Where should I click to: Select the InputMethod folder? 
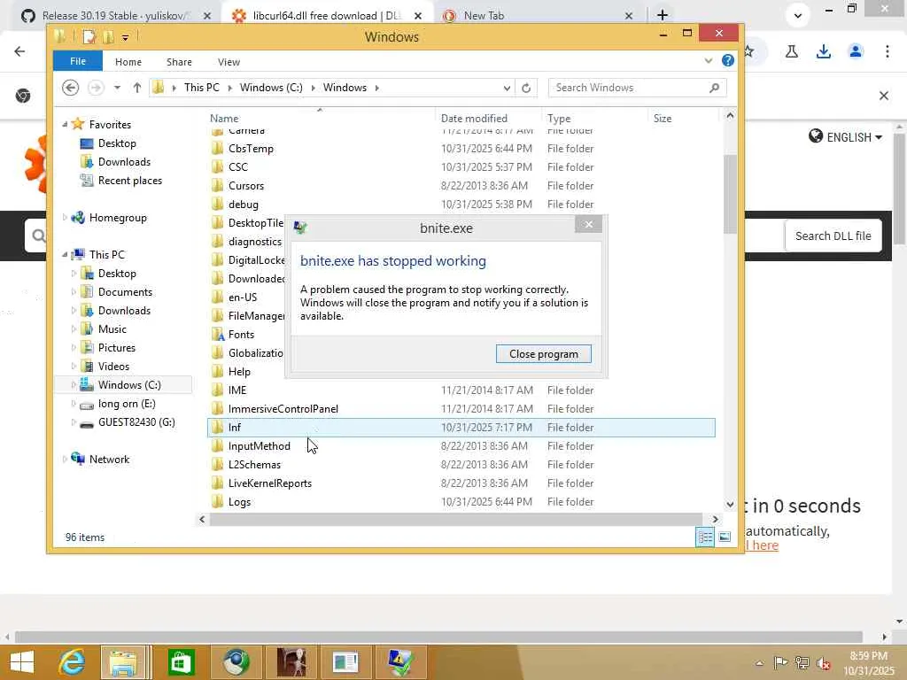(x=259, y=446)
